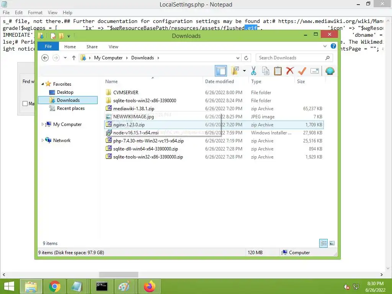Open the recent locations dropdown arrow

pos(65,58)
